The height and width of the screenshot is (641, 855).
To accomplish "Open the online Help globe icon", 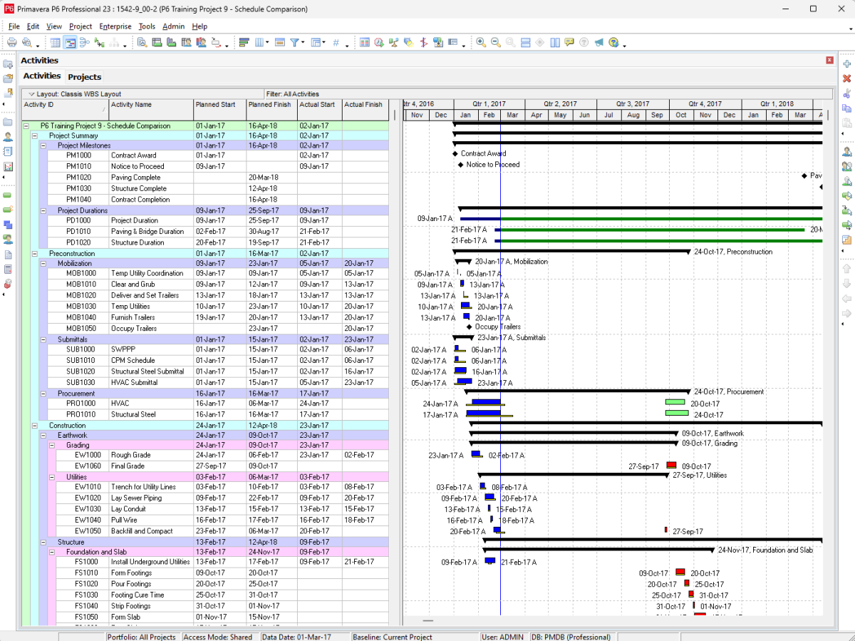I will pos(613,43).
